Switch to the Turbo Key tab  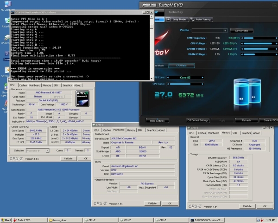click(x=176, y=12)
